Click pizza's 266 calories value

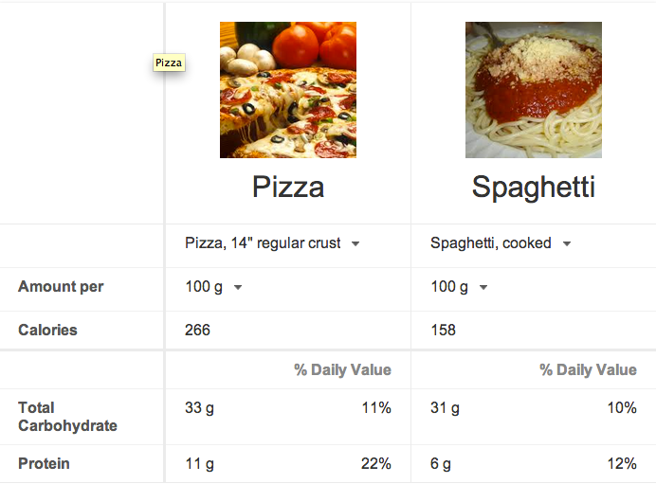pos(197,331)
